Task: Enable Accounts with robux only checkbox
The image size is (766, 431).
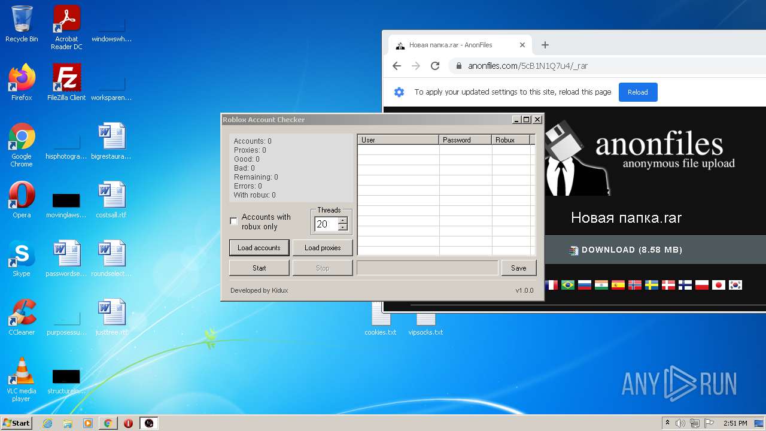Action: point(233,221)
